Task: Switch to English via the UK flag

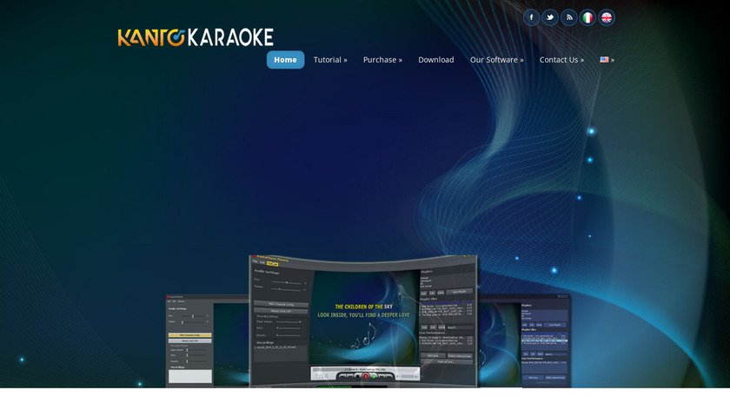Action: point(607,17)
